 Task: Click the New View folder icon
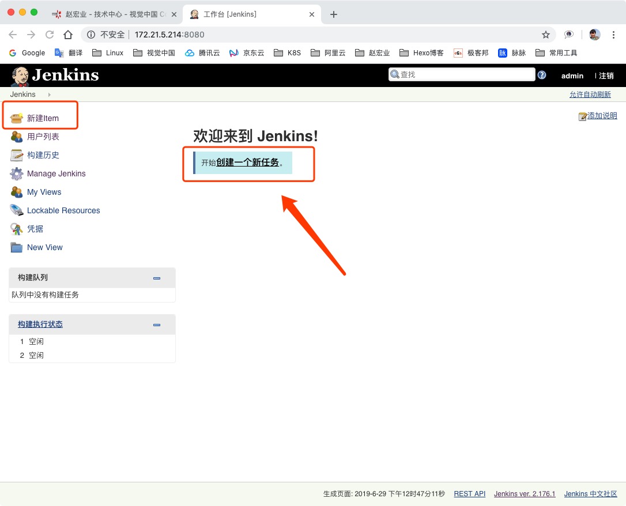[x=16, y=247]
